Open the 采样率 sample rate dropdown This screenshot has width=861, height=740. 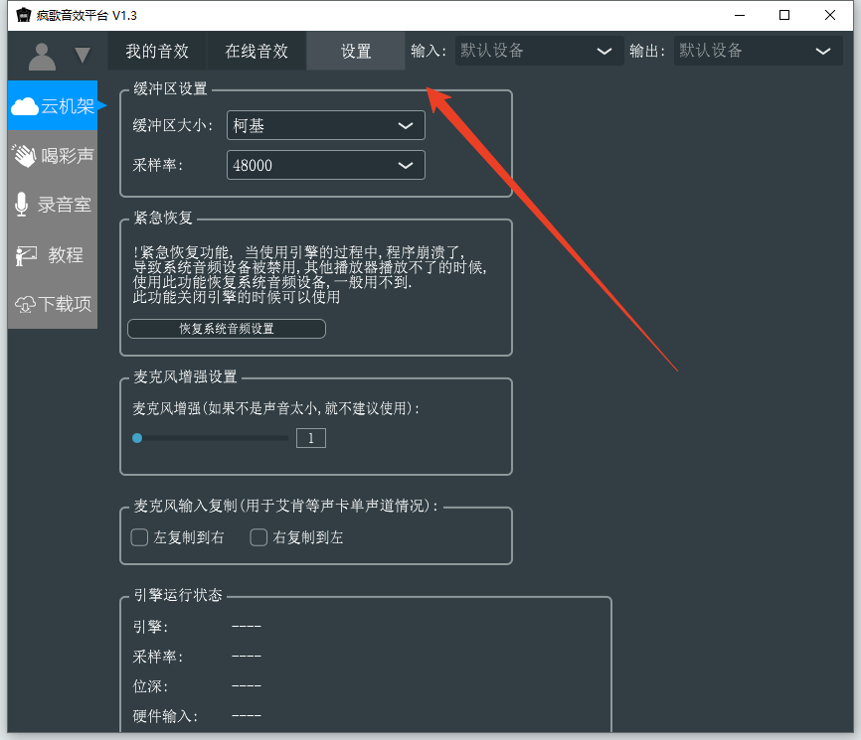point(325,165)
